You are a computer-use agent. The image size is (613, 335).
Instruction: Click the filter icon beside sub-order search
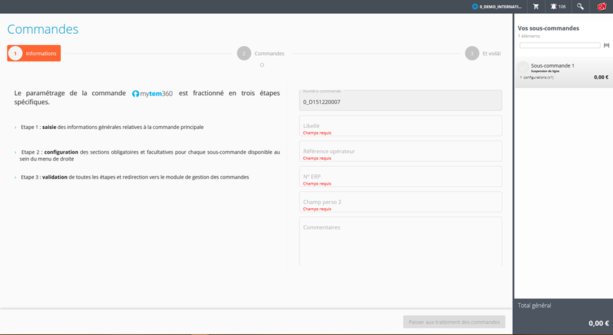pos(606,45)
